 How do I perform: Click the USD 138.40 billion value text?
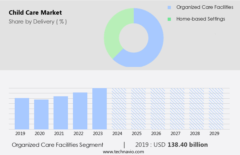coord(188,145)
